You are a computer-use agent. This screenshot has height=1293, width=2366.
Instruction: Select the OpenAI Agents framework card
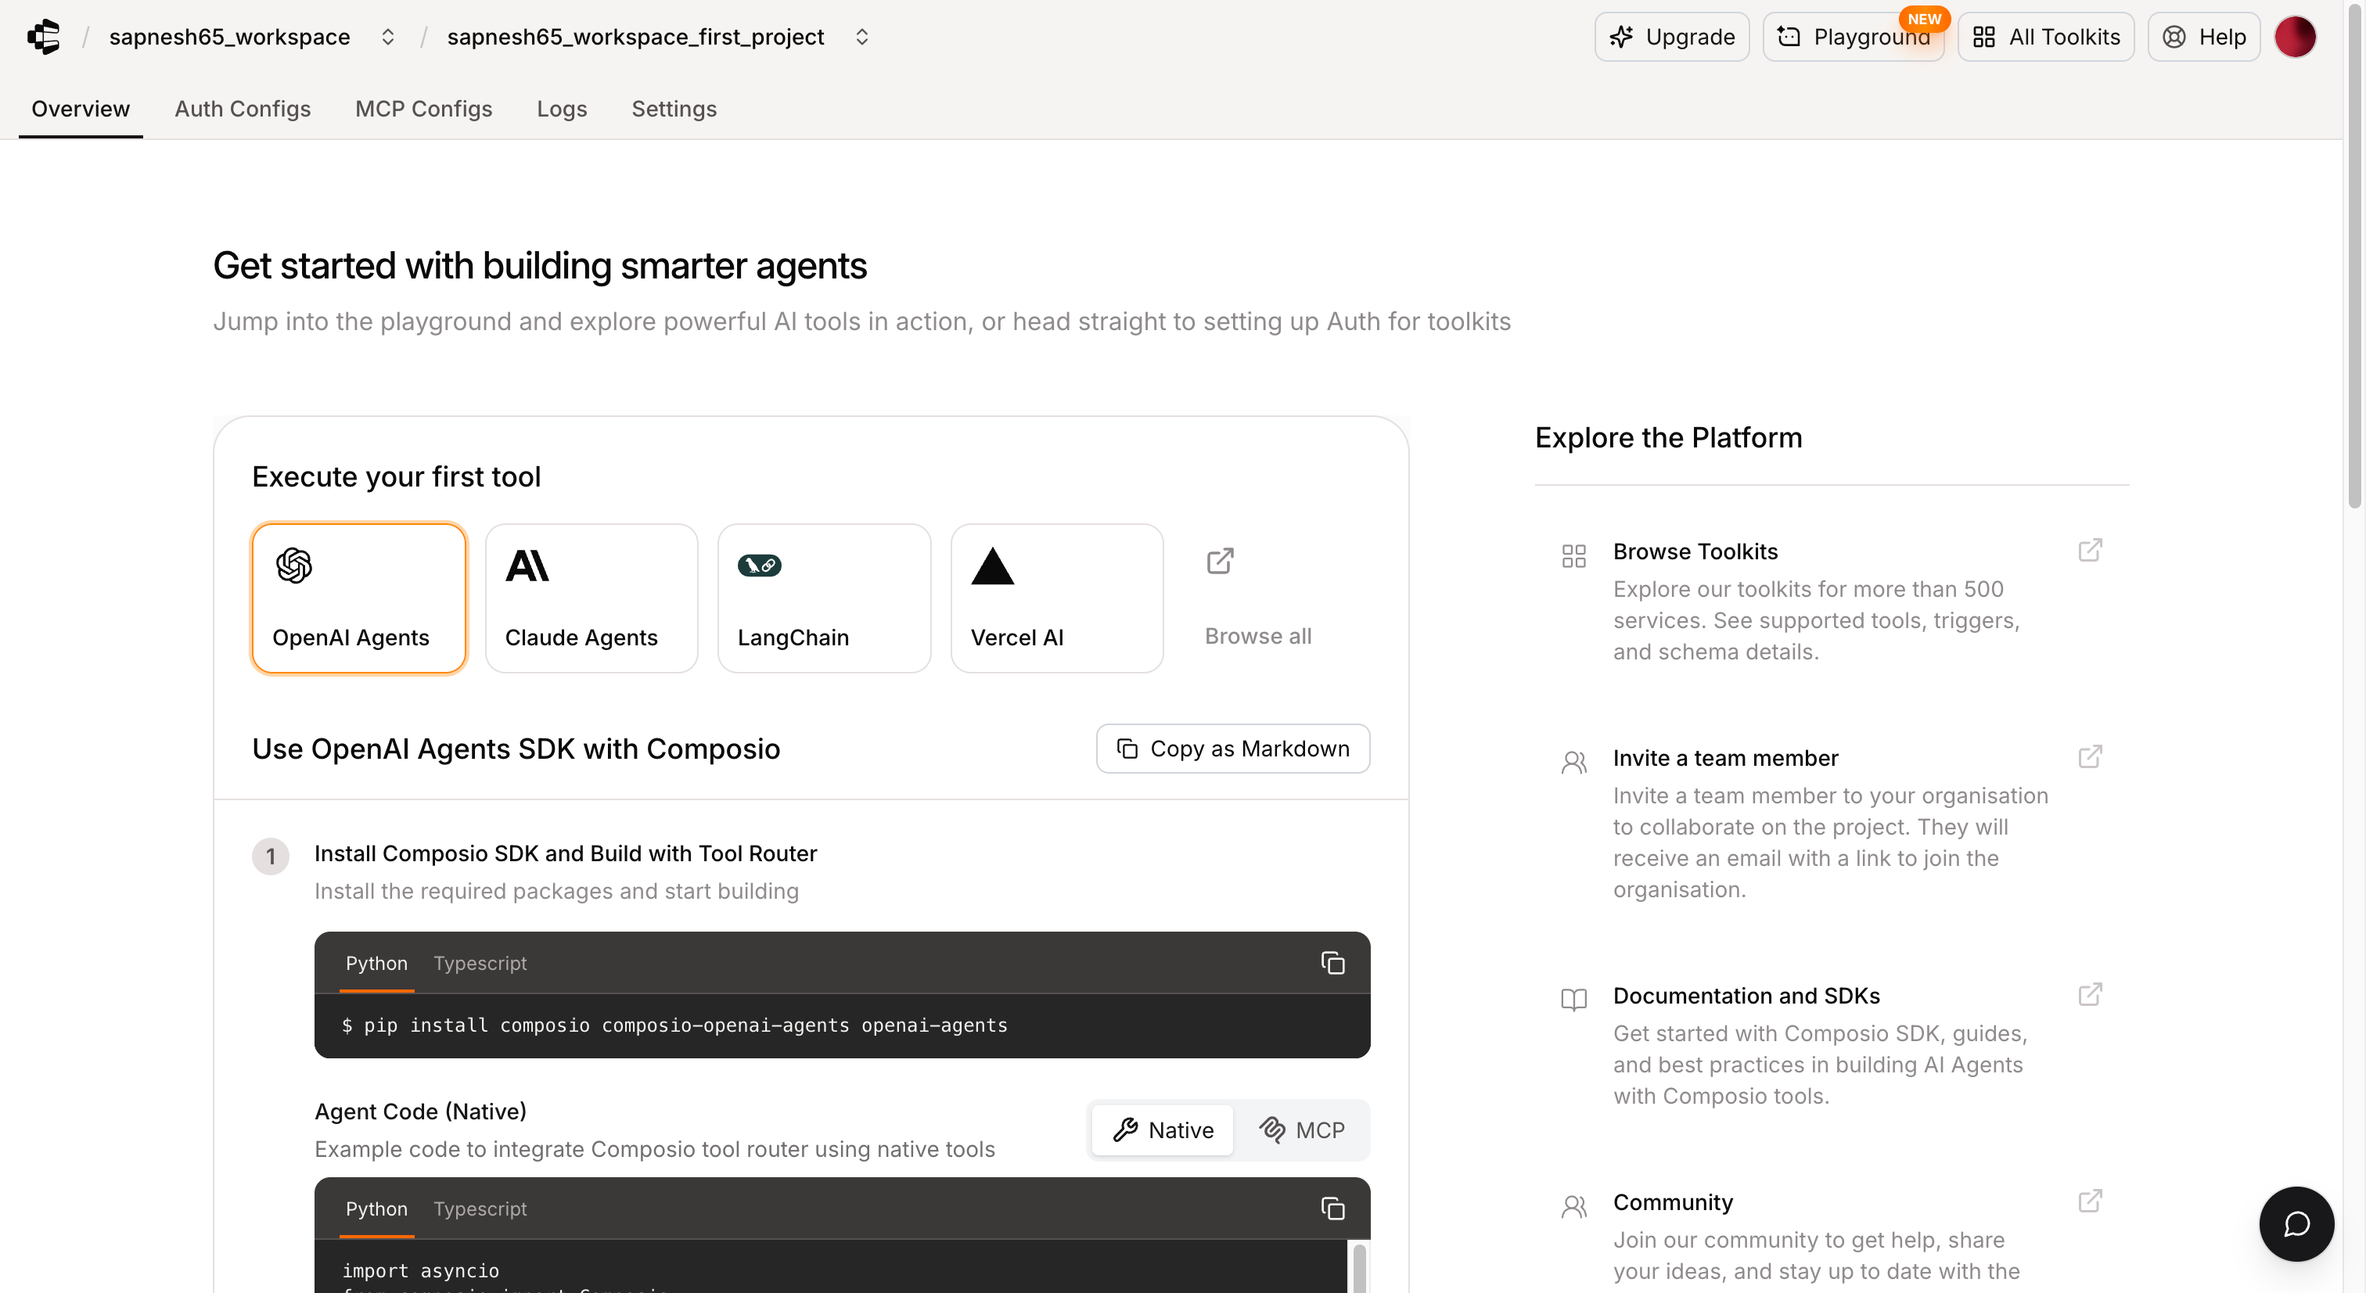[x=359, y=598]
